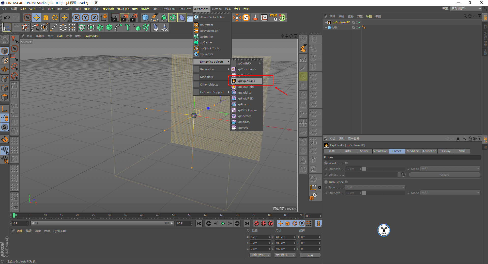Click the PSR reset icon
The height and width of the screenshot is (264, 488).
pos(273,18)
